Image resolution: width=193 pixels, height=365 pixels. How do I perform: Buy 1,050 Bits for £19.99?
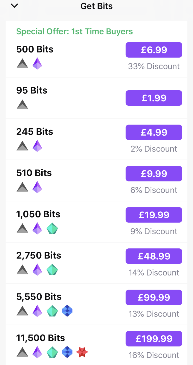click(x=154, y=215)
